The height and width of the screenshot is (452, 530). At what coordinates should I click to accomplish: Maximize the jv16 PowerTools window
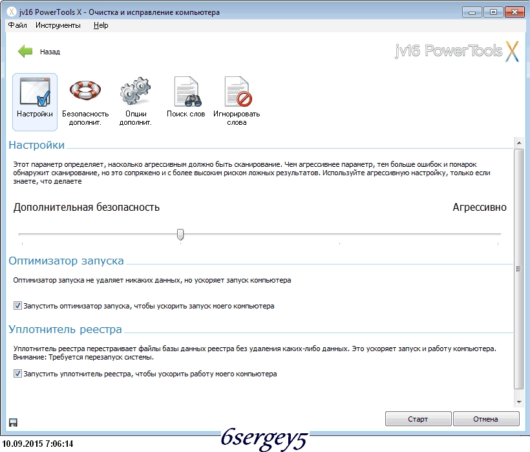pos(493,12)
